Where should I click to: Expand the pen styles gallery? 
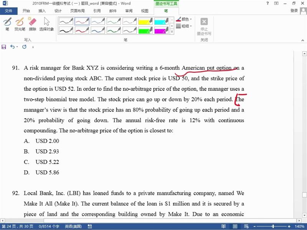pos(172,33)
